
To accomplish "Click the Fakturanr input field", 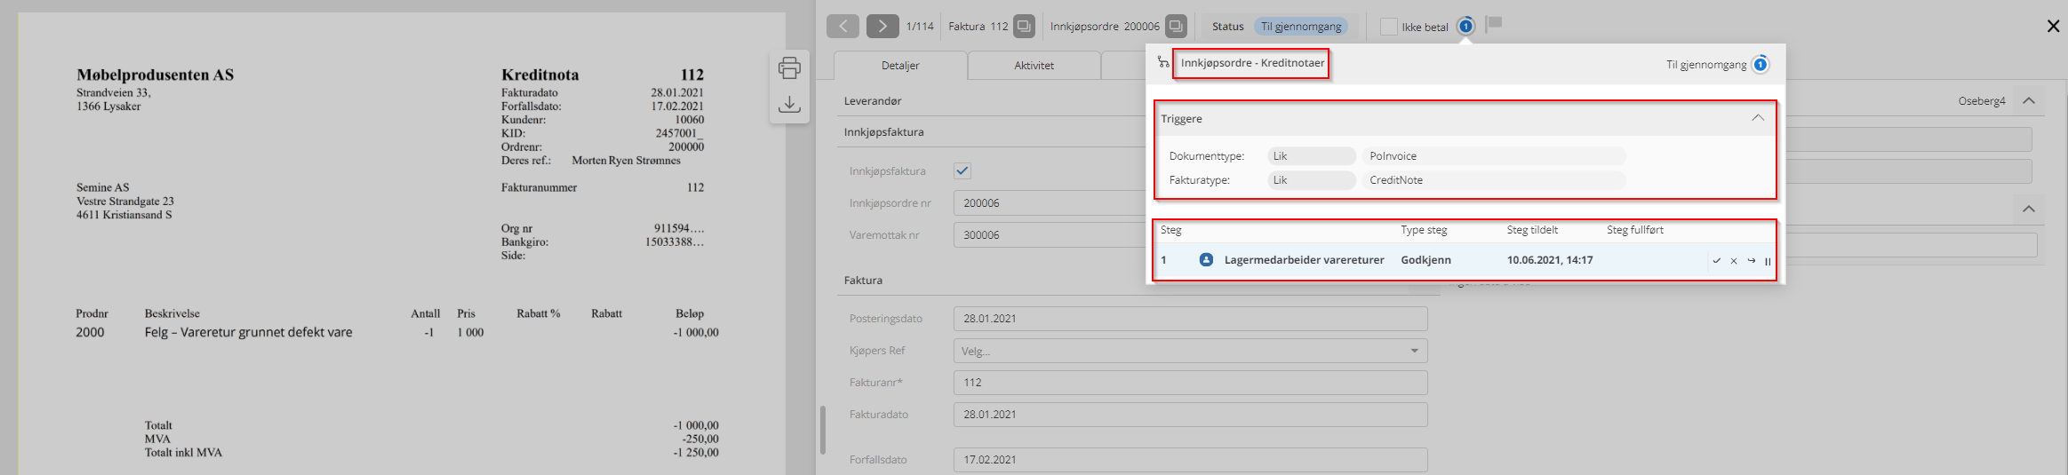I will coord(1189,383).
